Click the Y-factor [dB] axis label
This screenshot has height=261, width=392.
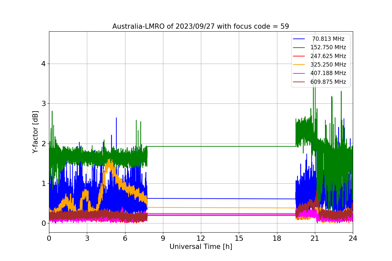coord(35,132)
